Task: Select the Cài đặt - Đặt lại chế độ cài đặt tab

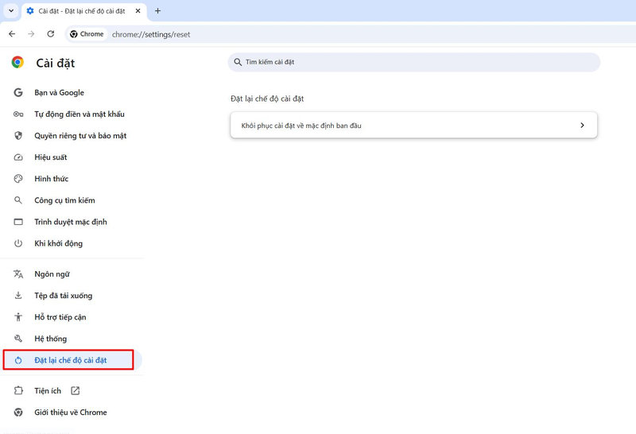Action: click(x=84, y=11)
